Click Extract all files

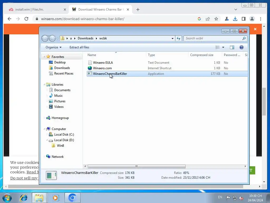pyautogui.click(x=79, y=47)
